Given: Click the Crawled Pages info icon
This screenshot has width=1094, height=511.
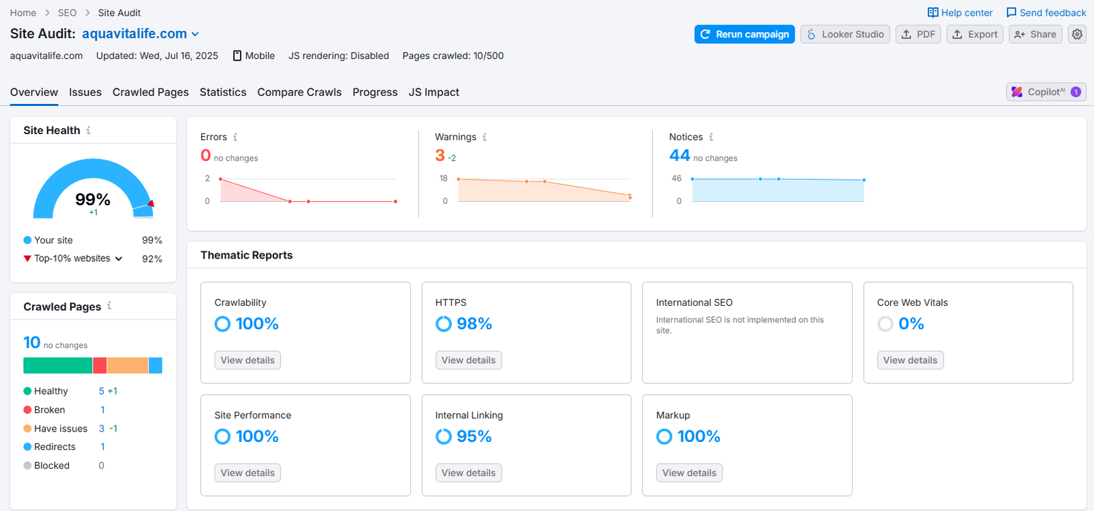Looking at the screenshot, I should click(109, 306).
